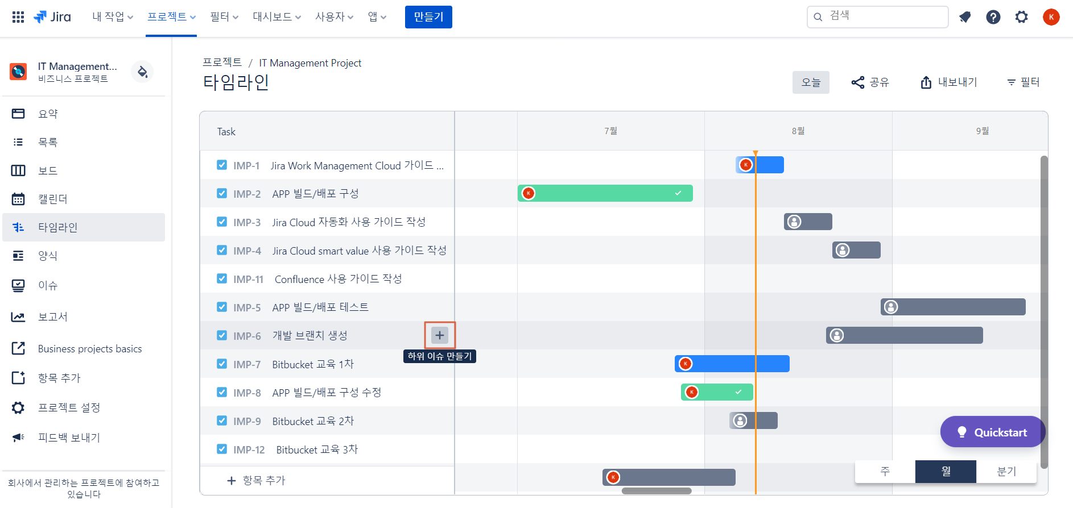Open the notifications bell icon
The image size is (1073, 508).
click(x=965, y=17)
